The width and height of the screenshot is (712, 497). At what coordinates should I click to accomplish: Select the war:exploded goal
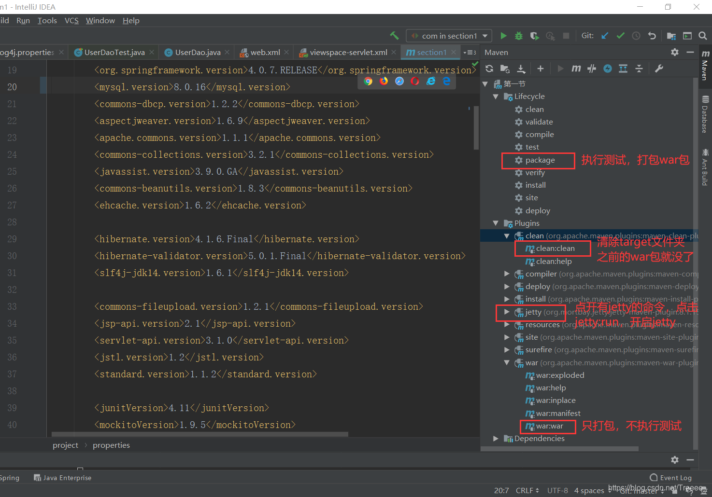pyautogui.click(x=560, y=375)
